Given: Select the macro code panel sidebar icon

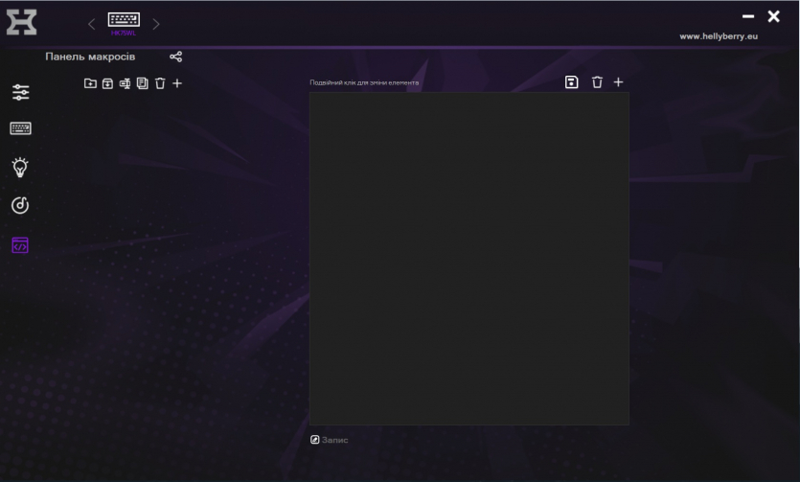Looking at the screenshot, I should click(x=20, y=245).
